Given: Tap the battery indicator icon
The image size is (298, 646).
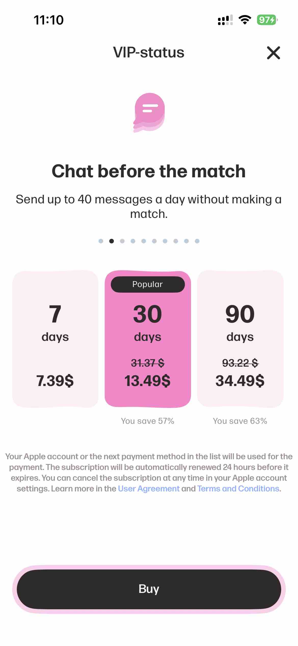Looking at the screenshot, I should (267, 20).
